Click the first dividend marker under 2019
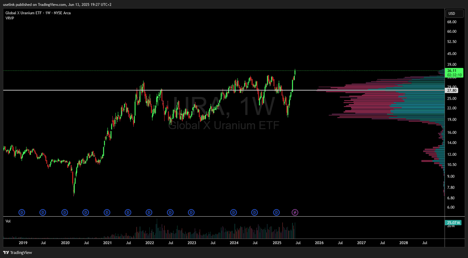Image resolution: width=468 pixels, height=258 pixels. point(21,212)
